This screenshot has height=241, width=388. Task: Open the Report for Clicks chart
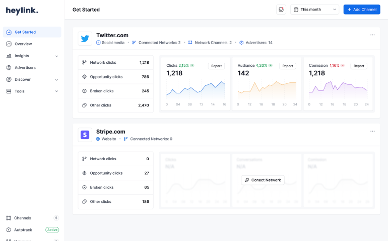[217, 66]
